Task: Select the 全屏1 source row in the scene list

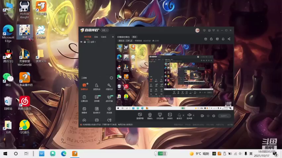Action: pos(97,42)
